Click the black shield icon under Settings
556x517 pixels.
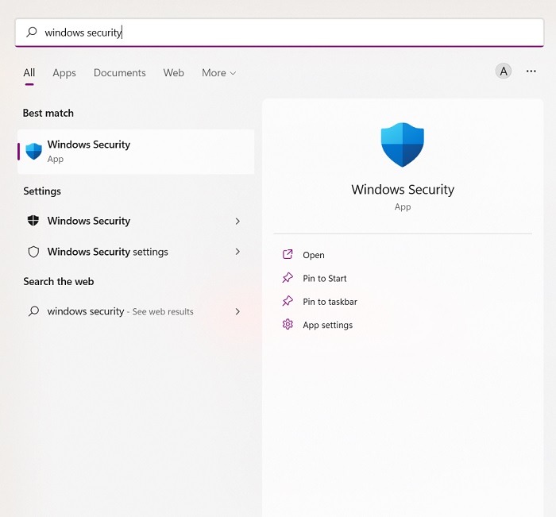pos(33,221)
